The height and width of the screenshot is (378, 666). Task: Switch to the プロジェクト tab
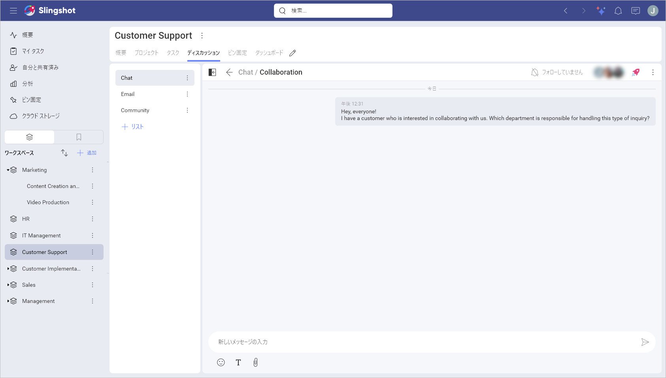146,53
